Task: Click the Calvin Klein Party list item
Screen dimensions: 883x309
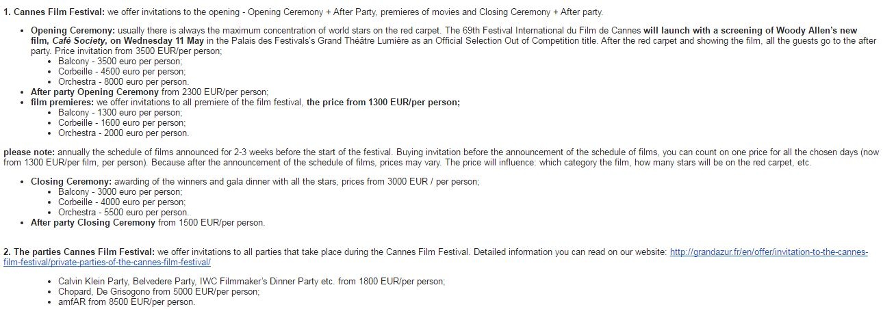Action: 251,281
